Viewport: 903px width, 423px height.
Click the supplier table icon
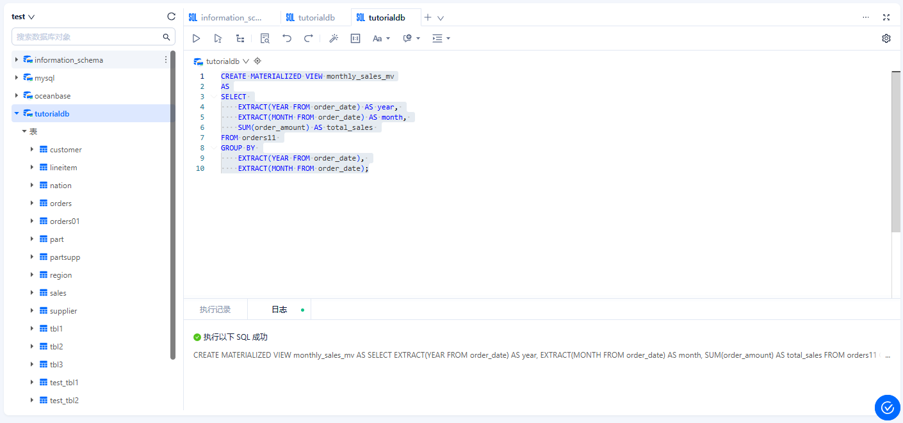coord(44,310)
